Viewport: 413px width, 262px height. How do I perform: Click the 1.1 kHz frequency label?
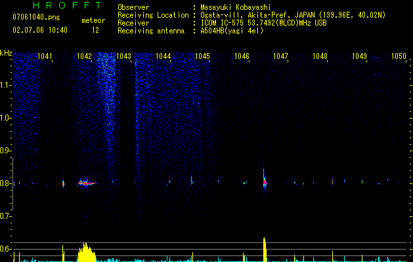pyautogui.click(x=5, y=85)
